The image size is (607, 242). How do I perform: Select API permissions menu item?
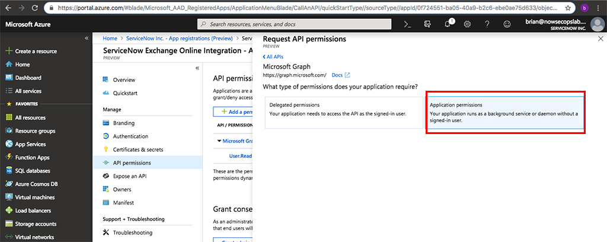(148, 163)
